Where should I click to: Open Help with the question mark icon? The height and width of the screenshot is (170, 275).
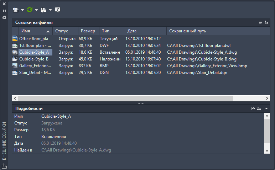click(x=58, y=10)
